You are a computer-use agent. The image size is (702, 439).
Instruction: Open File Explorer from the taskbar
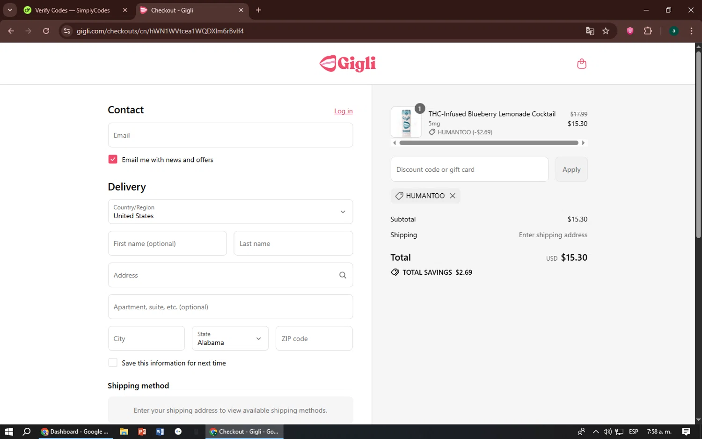[124, 432]
